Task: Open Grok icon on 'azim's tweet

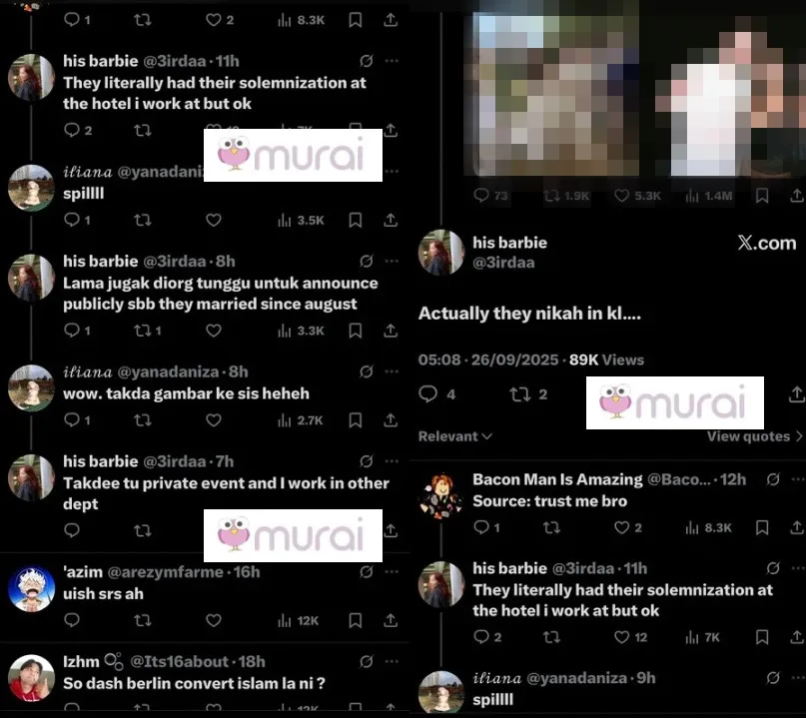Action: coord(366,572)
